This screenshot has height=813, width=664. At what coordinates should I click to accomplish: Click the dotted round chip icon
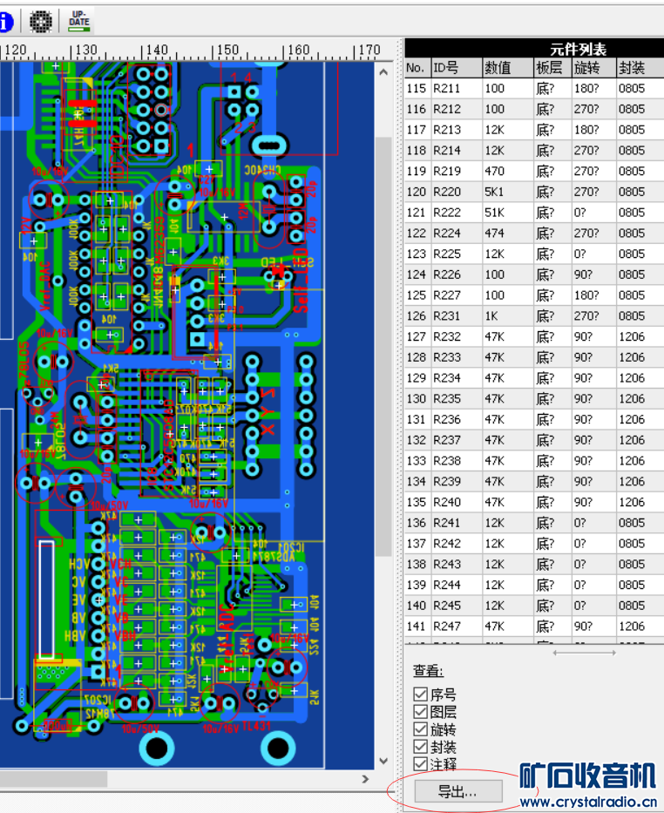pyautogui.click(x=40, y=22)
